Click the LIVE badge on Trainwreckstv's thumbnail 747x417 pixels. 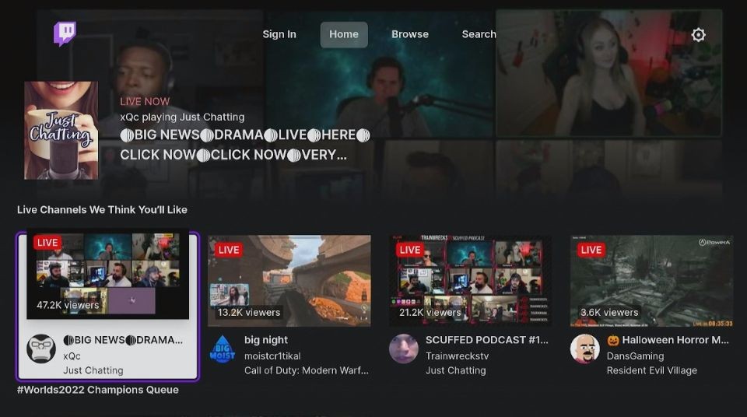coord(410,250)
